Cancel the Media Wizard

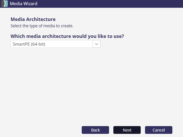[159, 130]
